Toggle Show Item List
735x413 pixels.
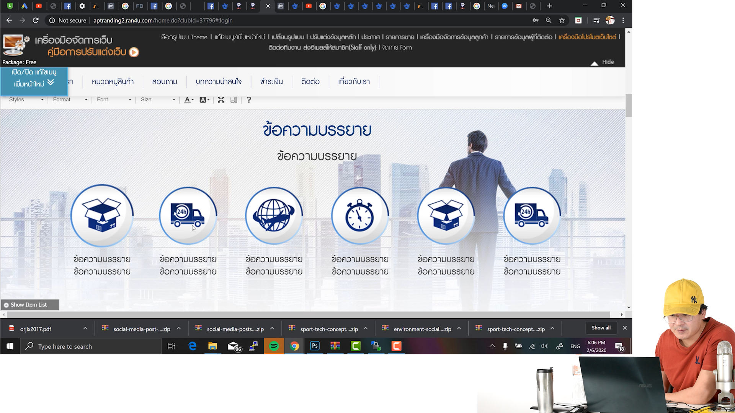(x=30, y=305)
